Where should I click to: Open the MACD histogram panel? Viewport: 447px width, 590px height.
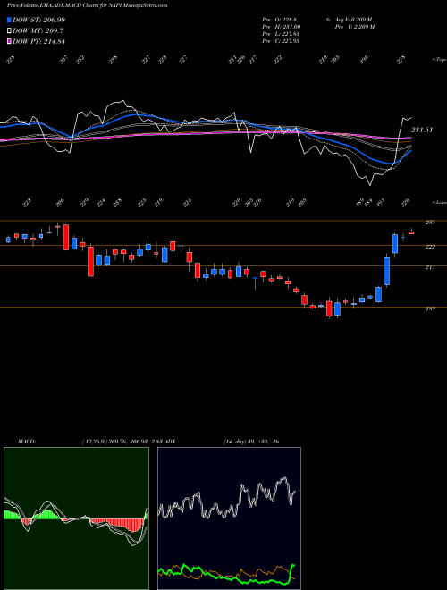tap(76, 518)
